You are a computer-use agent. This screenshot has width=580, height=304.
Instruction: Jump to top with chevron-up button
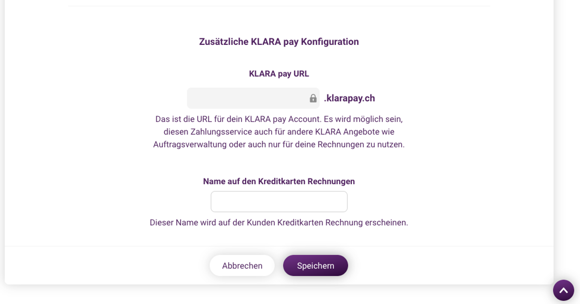563,290
